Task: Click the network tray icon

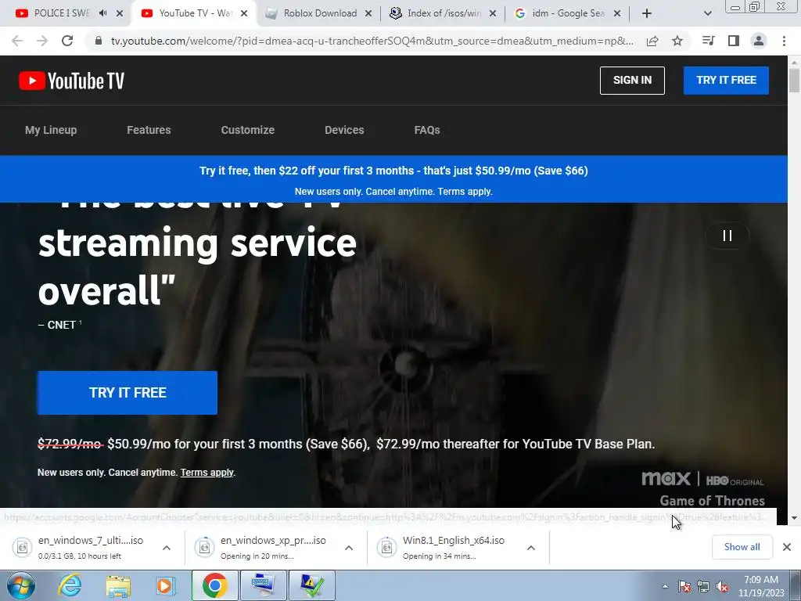Action: tap(703, 587)
